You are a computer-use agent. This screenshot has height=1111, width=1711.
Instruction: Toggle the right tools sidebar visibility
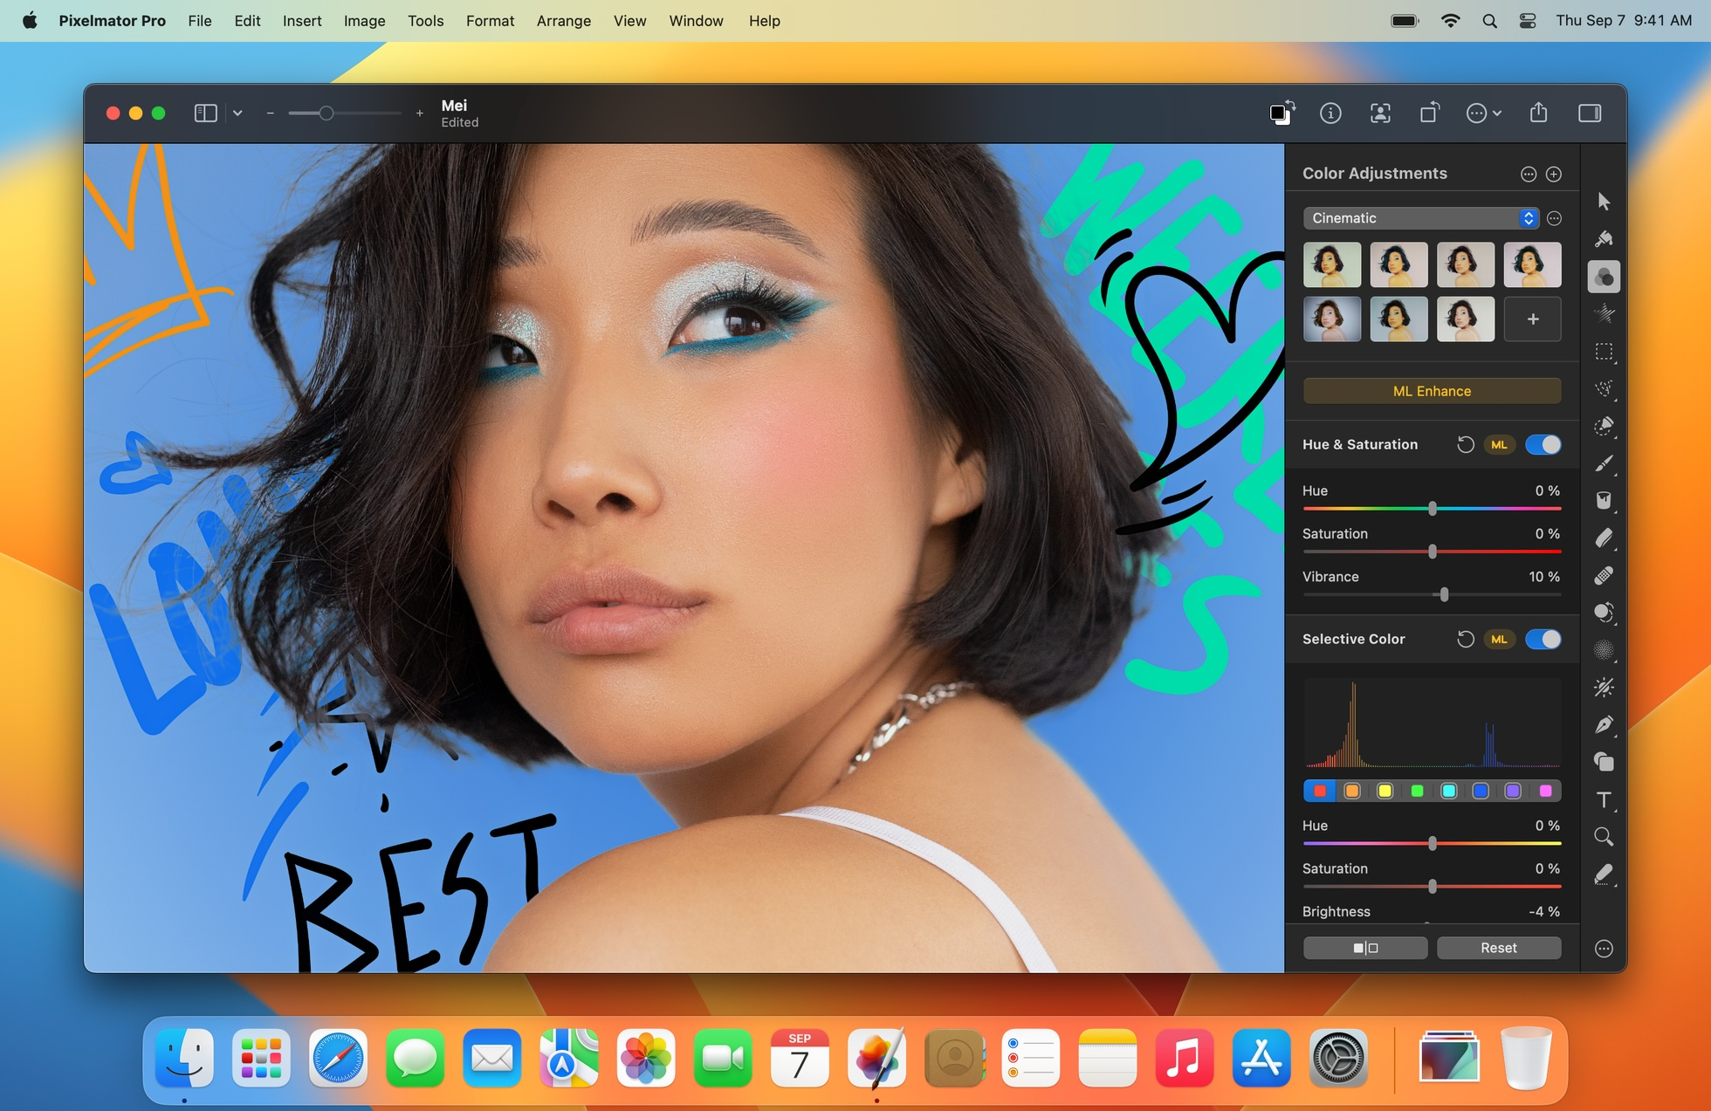[1590, 113]
